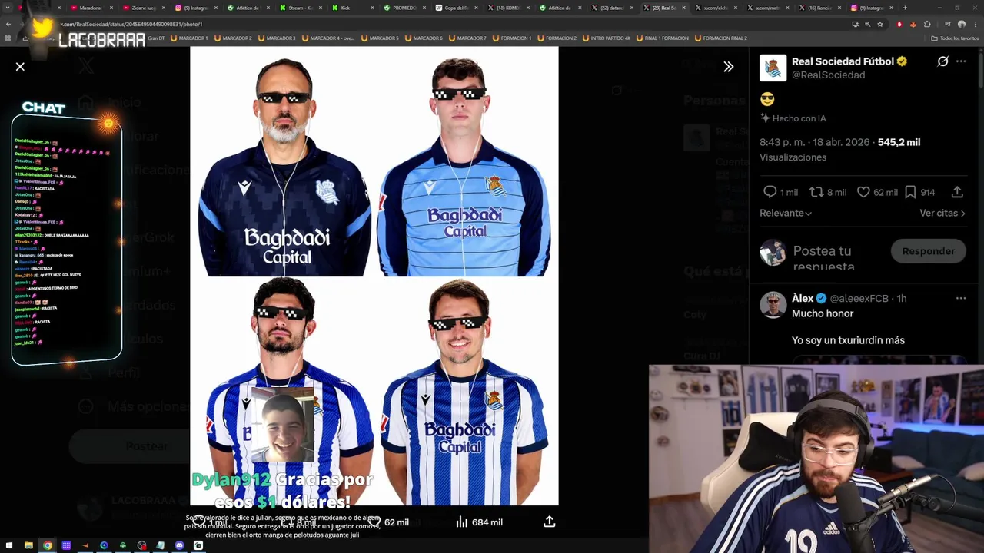Click the reply bubble icon with 1 mil

(x=770, y=192)
